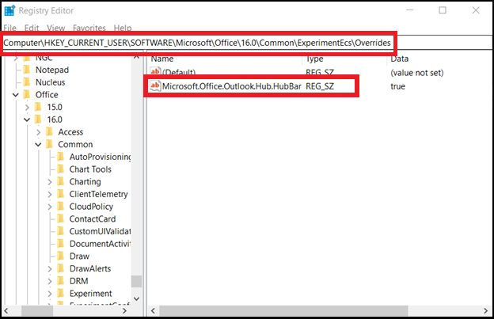This screenshot has width=494, height=319.
Task: Click the '(value not set)' data cell
Action: pos(416,73)
